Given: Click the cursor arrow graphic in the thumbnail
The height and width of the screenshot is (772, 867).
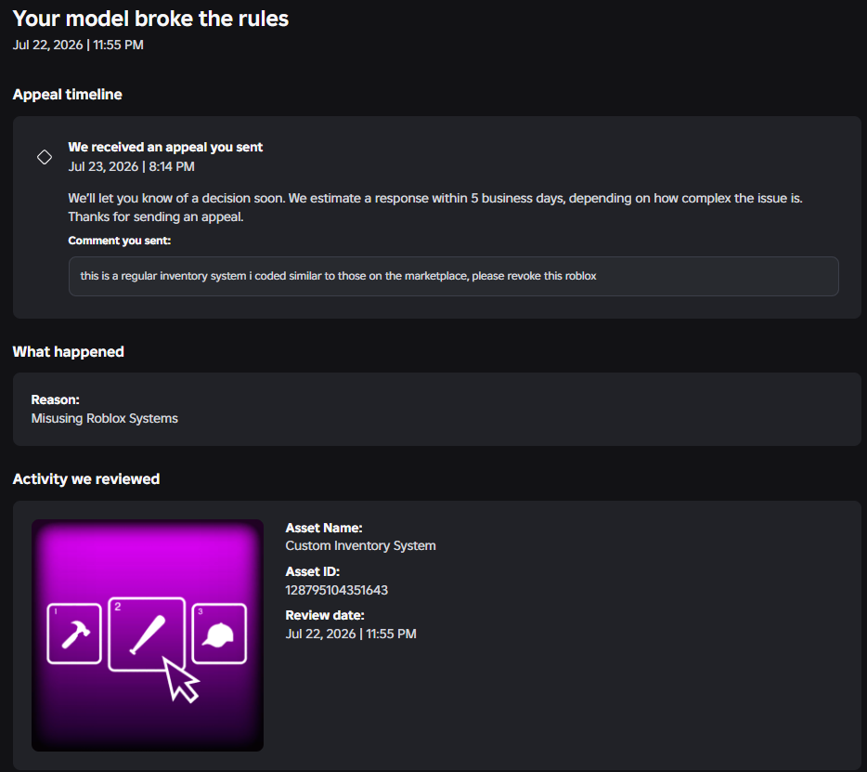Looking at the screenshot, I should click(x=180, y=679).
